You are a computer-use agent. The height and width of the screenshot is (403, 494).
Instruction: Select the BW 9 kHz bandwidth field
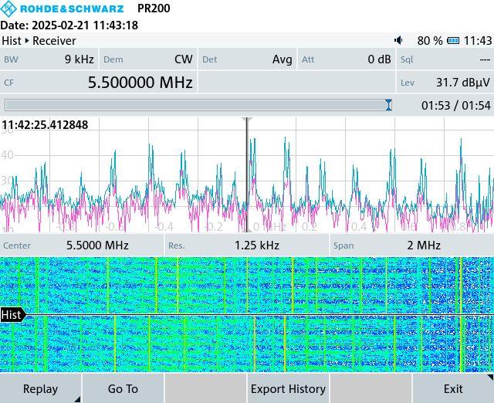pos(49,59)
